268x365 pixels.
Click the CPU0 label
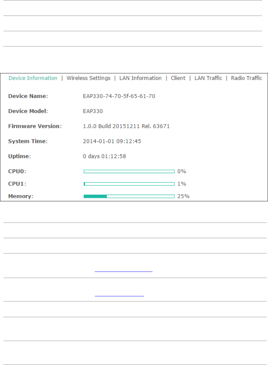(17, 171)
